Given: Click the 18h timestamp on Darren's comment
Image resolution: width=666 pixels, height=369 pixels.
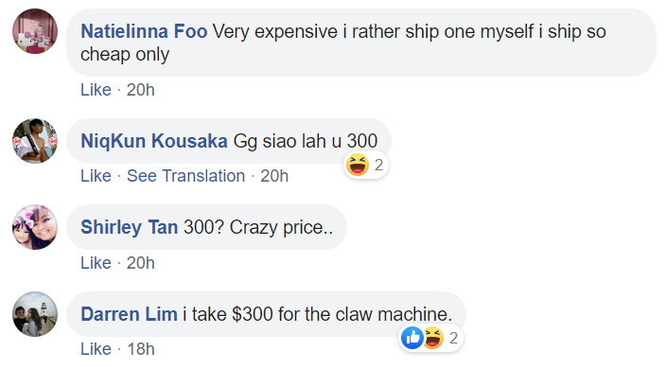Looking at the screenshot, I should pos(141,349).
